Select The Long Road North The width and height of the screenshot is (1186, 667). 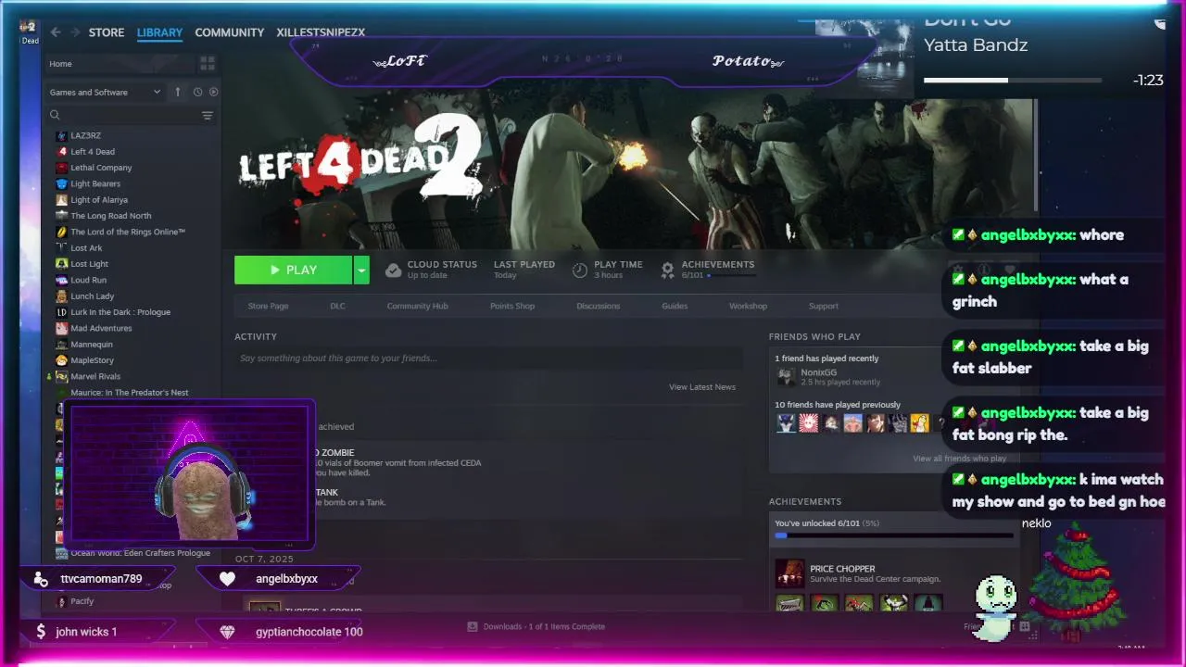[x=110, y=216]
